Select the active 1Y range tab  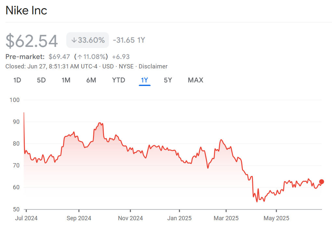click(144, 80)
